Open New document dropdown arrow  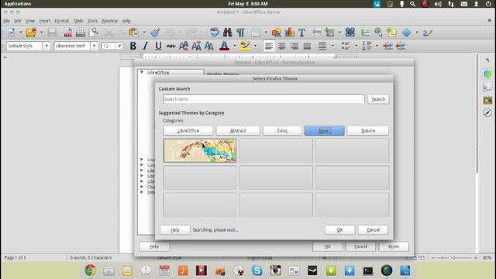tap(21, 33)
